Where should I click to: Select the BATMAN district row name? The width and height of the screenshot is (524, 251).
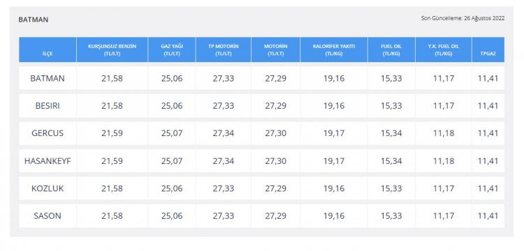(48, 79)
